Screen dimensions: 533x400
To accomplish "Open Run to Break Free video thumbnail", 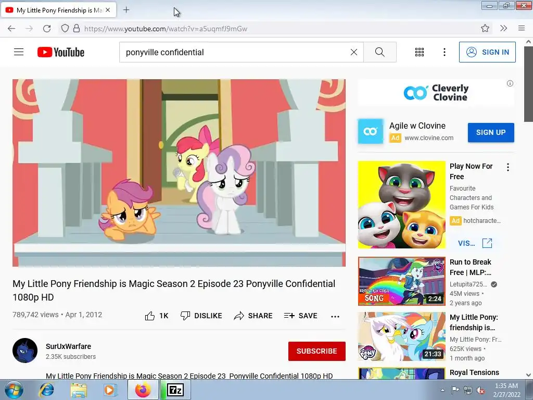I will click(x=401, y=281).
